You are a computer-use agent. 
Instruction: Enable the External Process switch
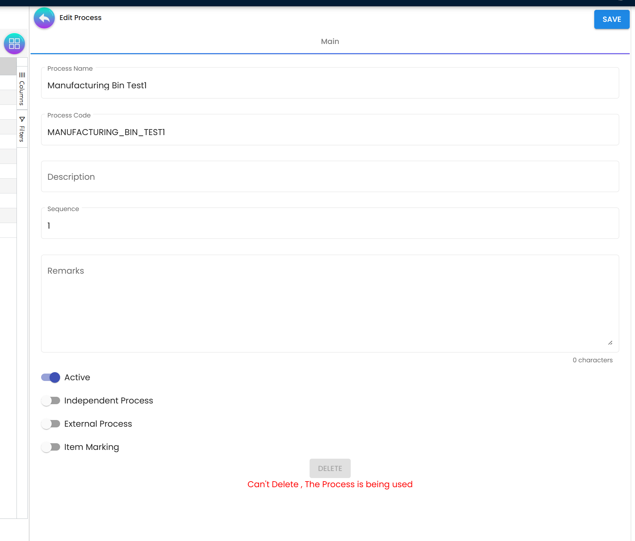pos(51,424)
